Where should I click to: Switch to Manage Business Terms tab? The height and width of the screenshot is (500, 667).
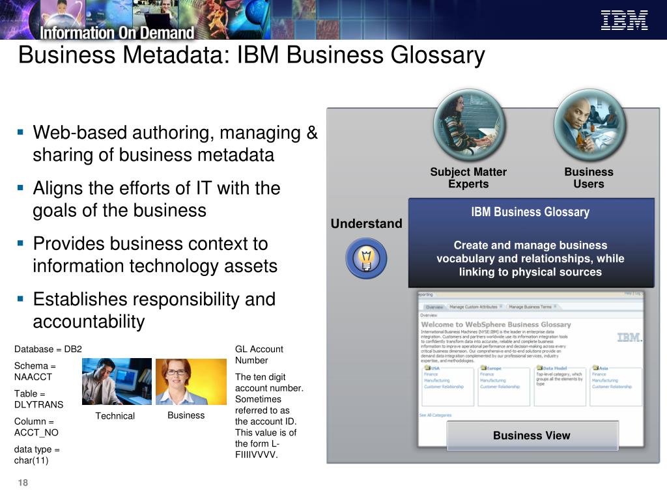(x=530, y=307)
